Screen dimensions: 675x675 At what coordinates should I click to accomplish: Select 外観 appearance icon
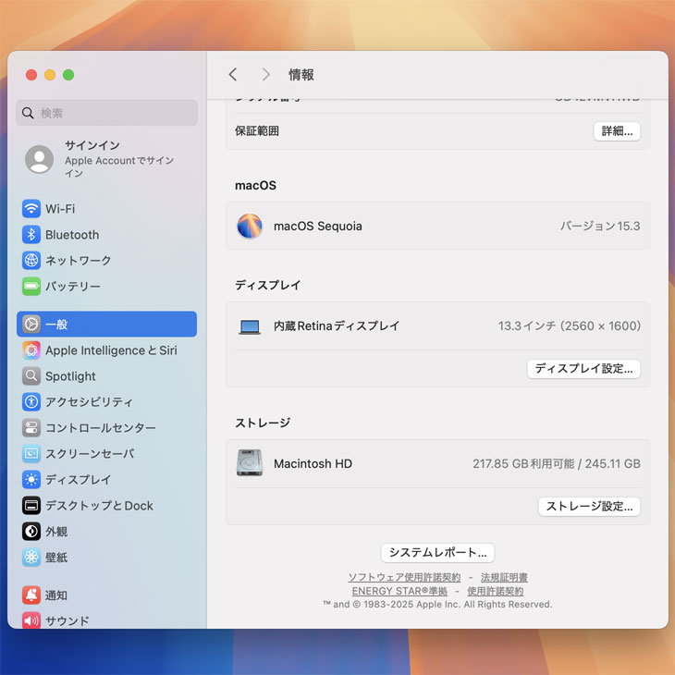(x=31, y=532)
